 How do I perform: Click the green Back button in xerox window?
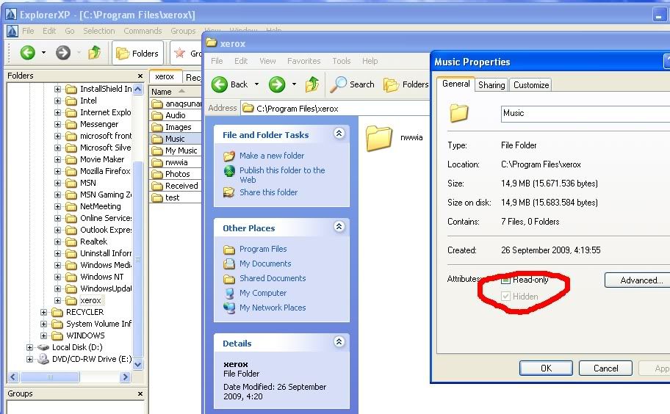tap(220, 84)
